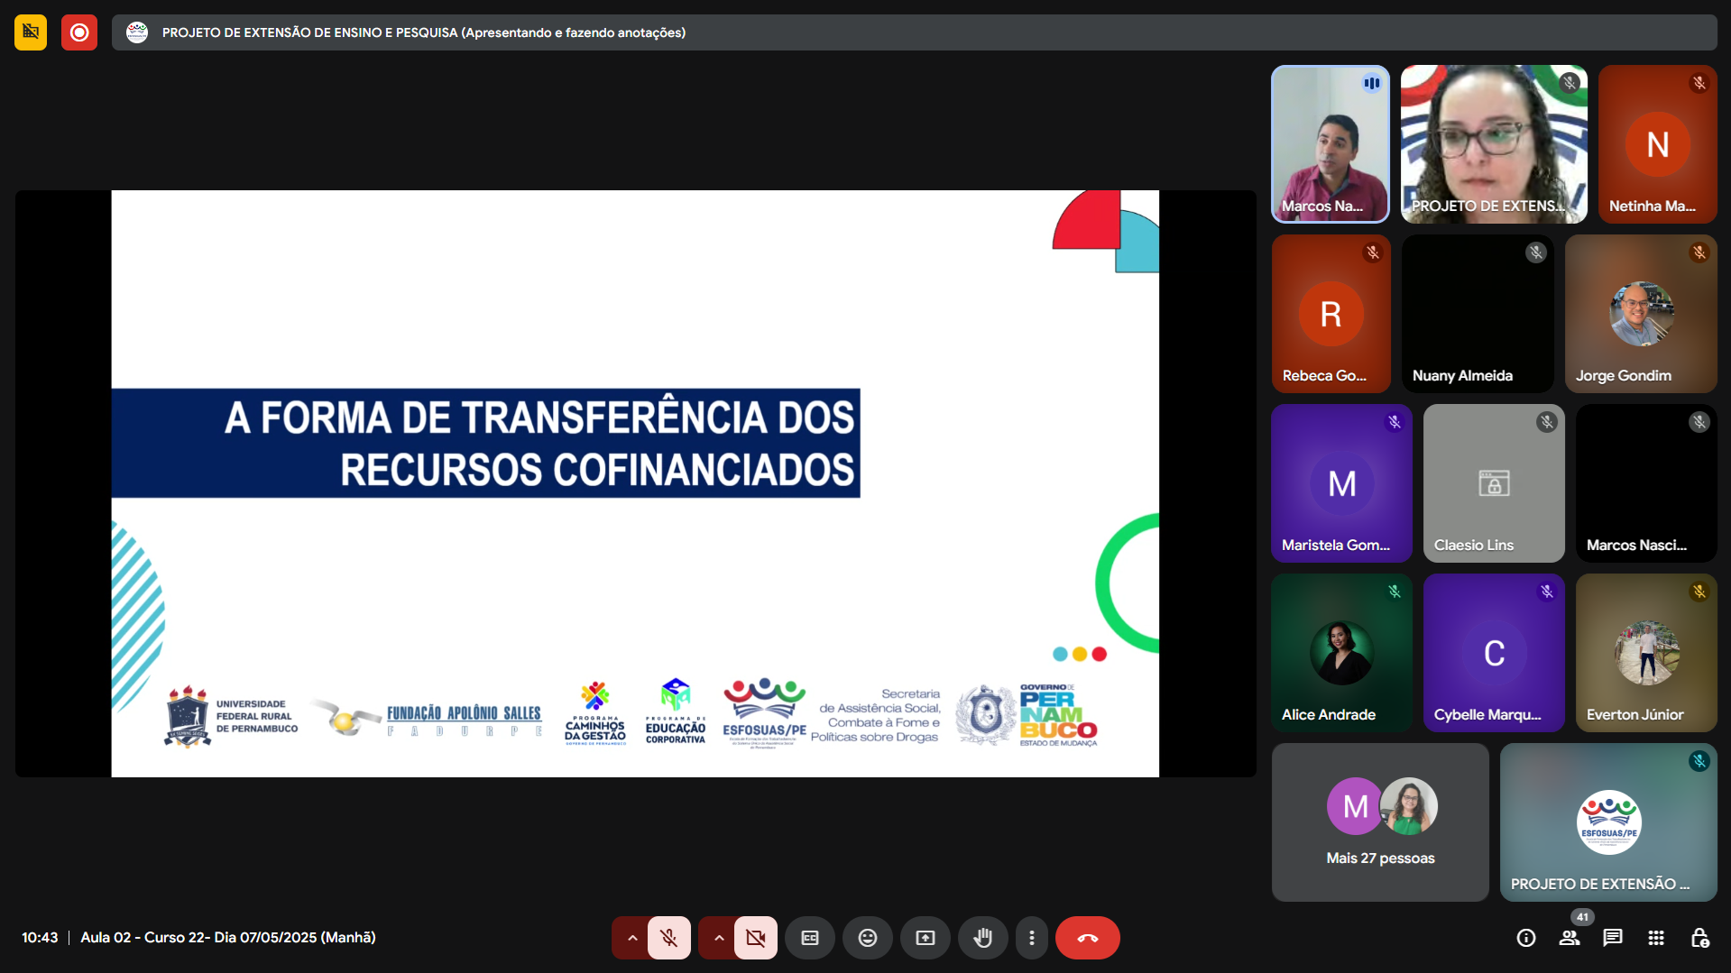1731x973 pixels.
Task: Turn on the camera
Action: [755, 938]
